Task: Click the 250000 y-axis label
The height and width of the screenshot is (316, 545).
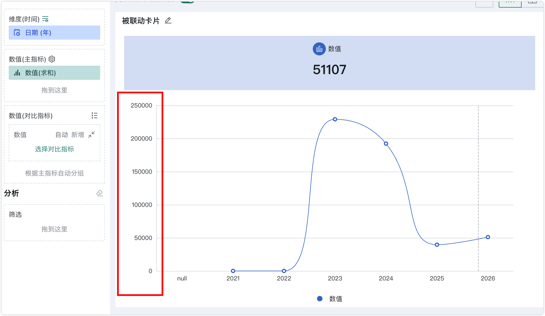Action: tap(141, 105)
